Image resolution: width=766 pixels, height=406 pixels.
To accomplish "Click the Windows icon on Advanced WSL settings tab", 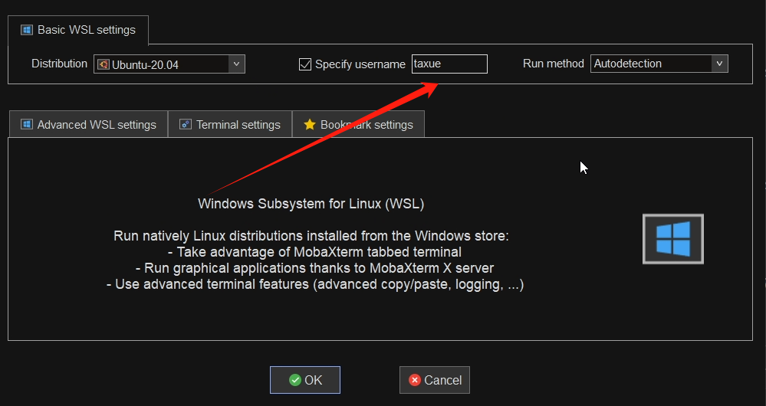I will click(x=26, y=124).
